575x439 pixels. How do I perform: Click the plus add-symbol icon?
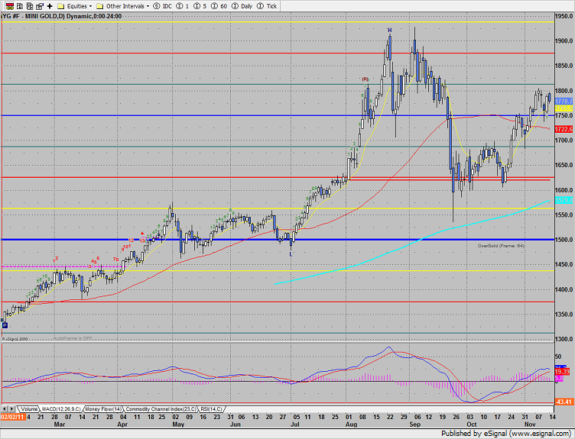(x=50, y=6)
